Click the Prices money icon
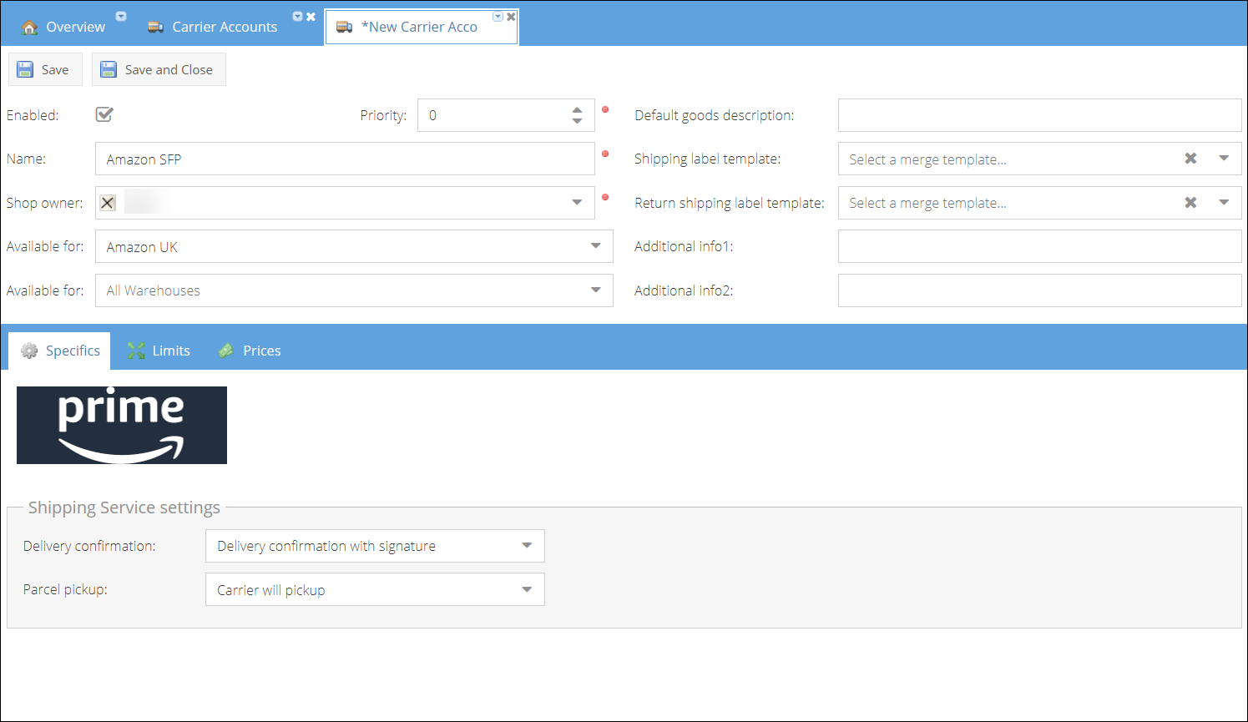The height and width of the screenshot is (722, 1248). (x=226, y=351)
